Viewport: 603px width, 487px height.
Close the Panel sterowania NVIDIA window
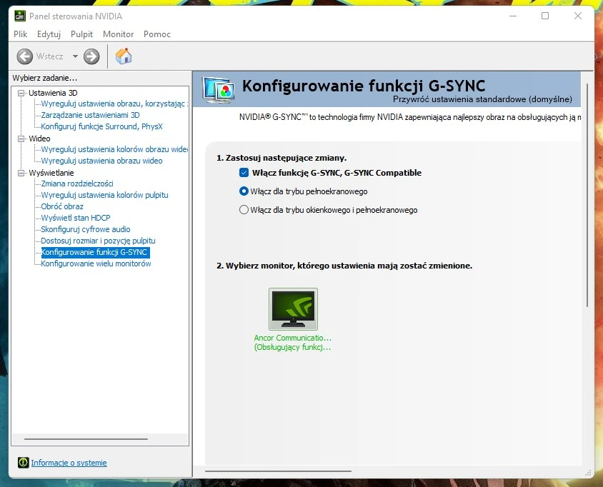(x=577, y=16)
